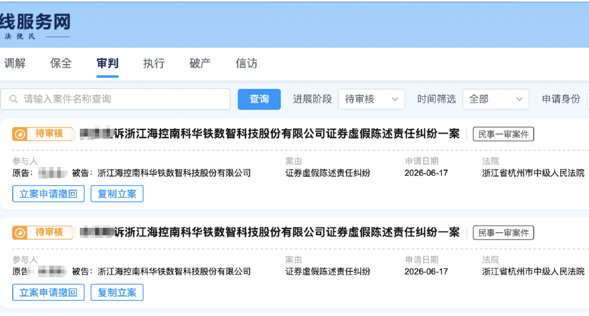Open the 执行 tab
589x316 pixels.
coord(154,63)
